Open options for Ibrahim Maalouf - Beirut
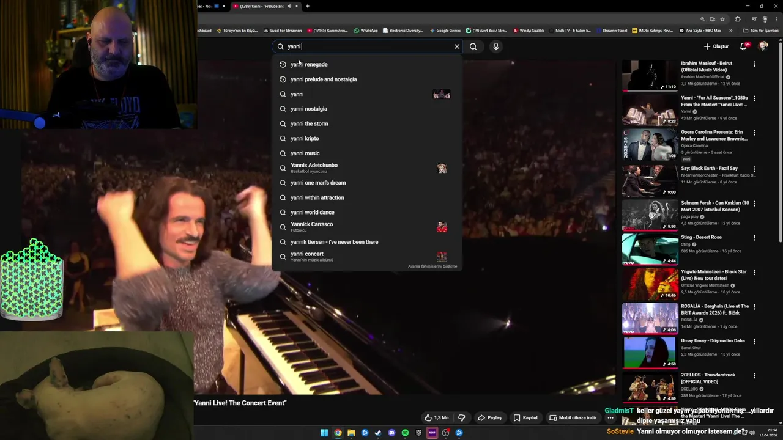This screenshot has width=783, height=440. tap(754, 64)
